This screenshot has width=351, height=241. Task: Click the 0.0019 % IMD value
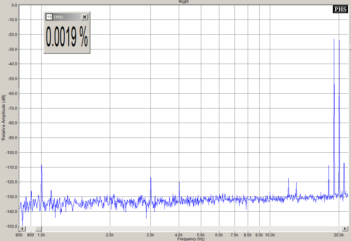[x=67, y=37]
